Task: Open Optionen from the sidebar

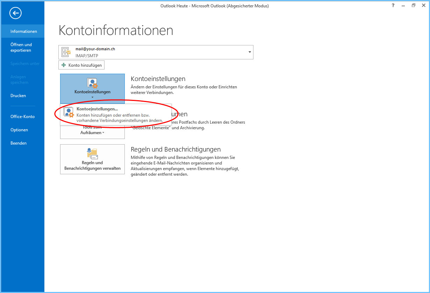Action: 19,130
